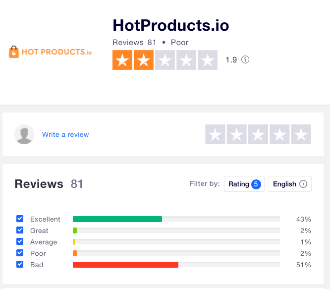Select the third star in Write a review
Viewport: 330px width, 289px height.
[258, 134]
